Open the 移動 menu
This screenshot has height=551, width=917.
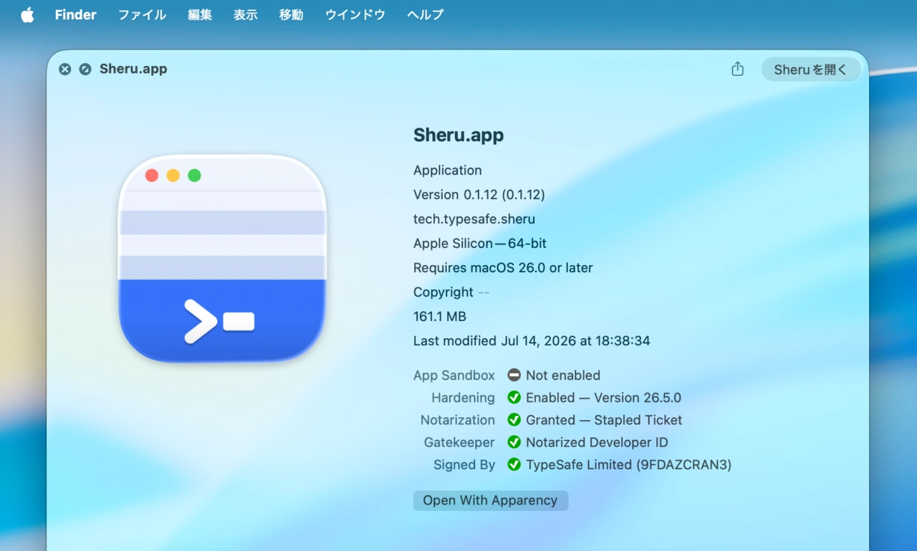pyautogui.click(x=292, y=15)
